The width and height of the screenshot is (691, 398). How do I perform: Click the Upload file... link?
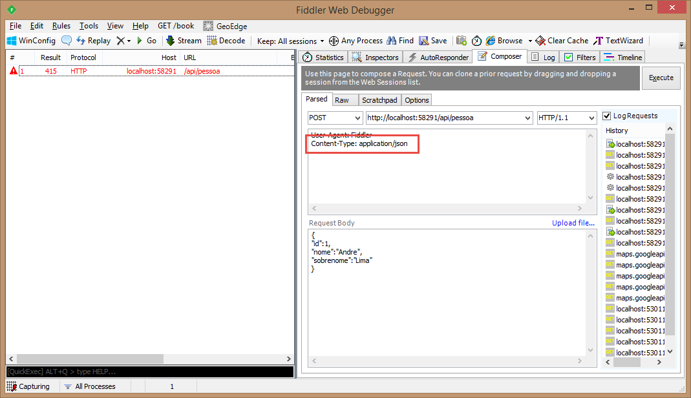tap(573, 223)
